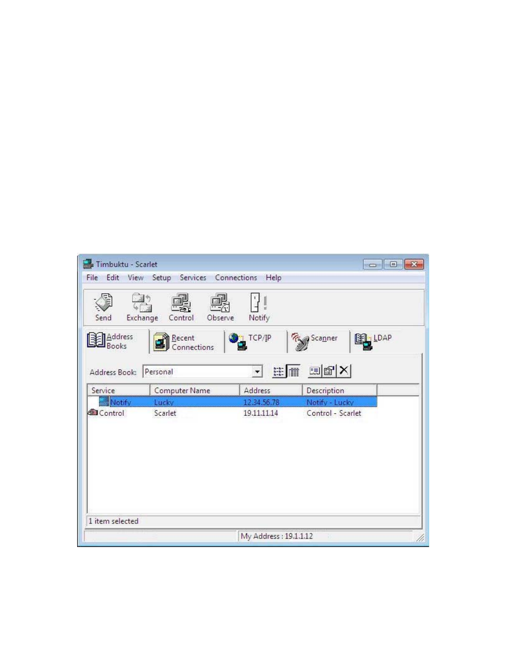Open the Exchange files tool

(142, 307)
